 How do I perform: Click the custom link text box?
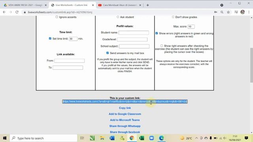[125, 101]
